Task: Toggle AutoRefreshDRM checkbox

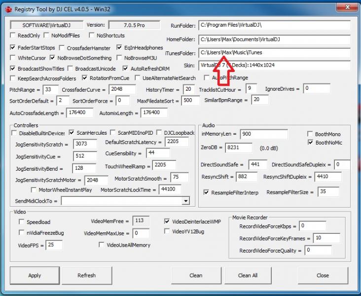Action: tap(125, 69)
